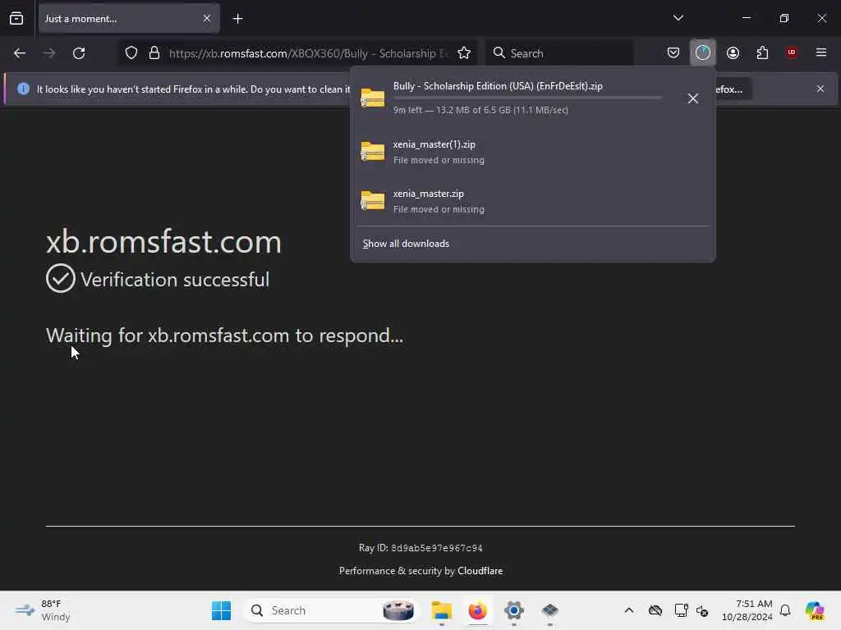Open File Explorer from taskbar

441,610
